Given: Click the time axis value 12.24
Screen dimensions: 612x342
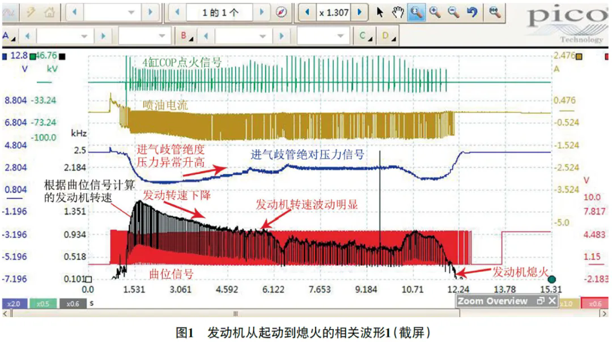Looking at the screenshot, I should [458, 289].
